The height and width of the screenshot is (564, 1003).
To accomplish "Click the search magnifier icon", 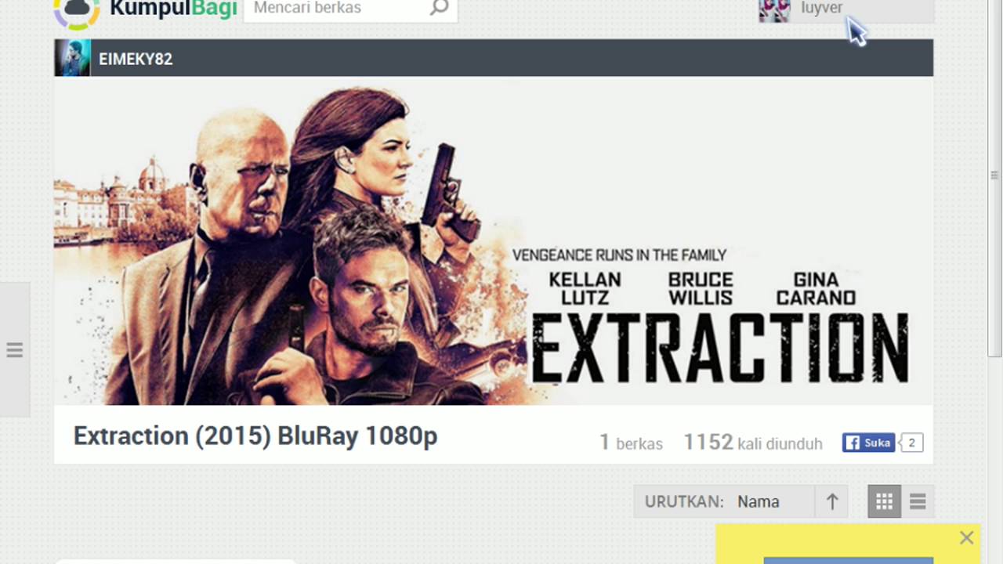I will [440, 9].
